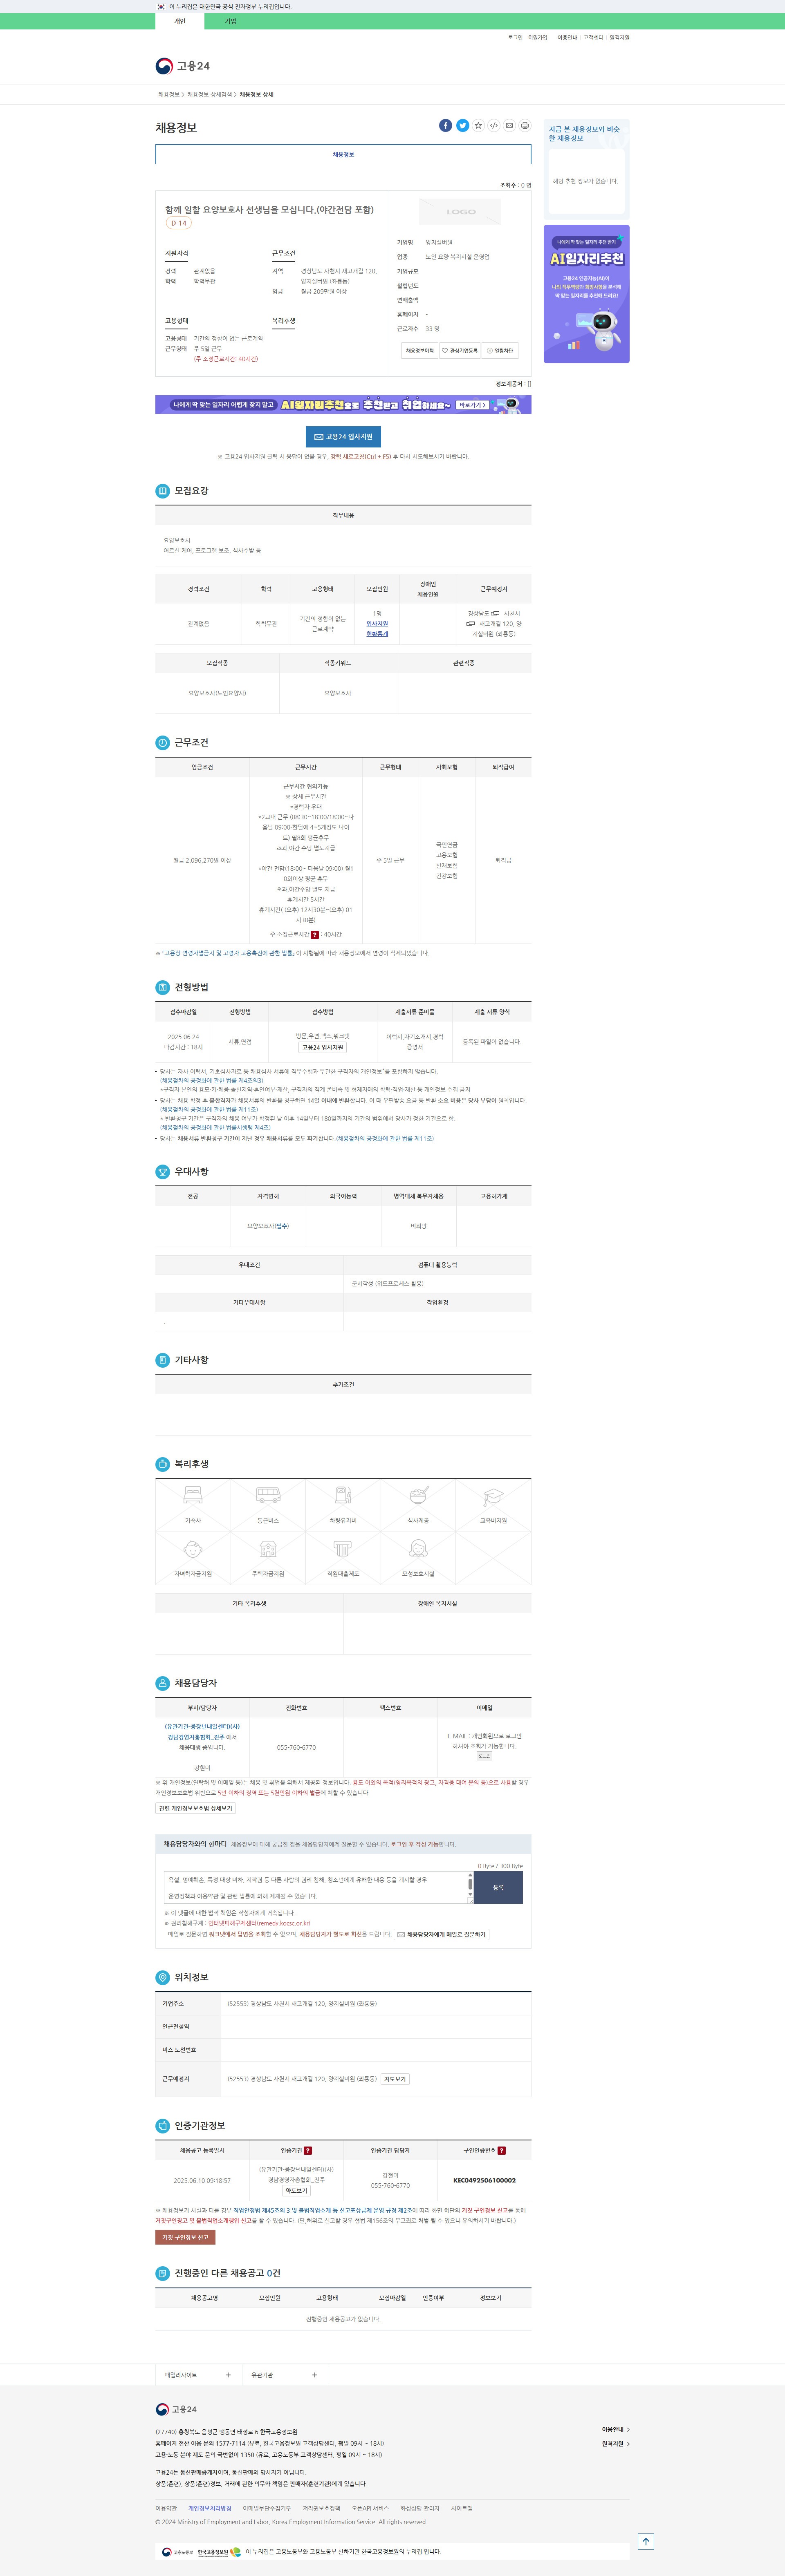Expand the 패밀리사이트 plus menu

pos(228,2375)
